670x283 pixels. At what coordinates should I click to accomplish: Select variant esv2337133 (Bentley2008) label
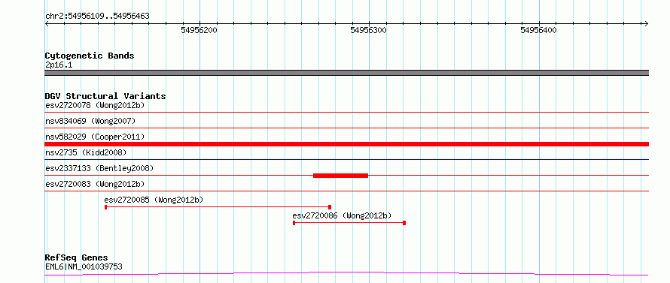99,168
